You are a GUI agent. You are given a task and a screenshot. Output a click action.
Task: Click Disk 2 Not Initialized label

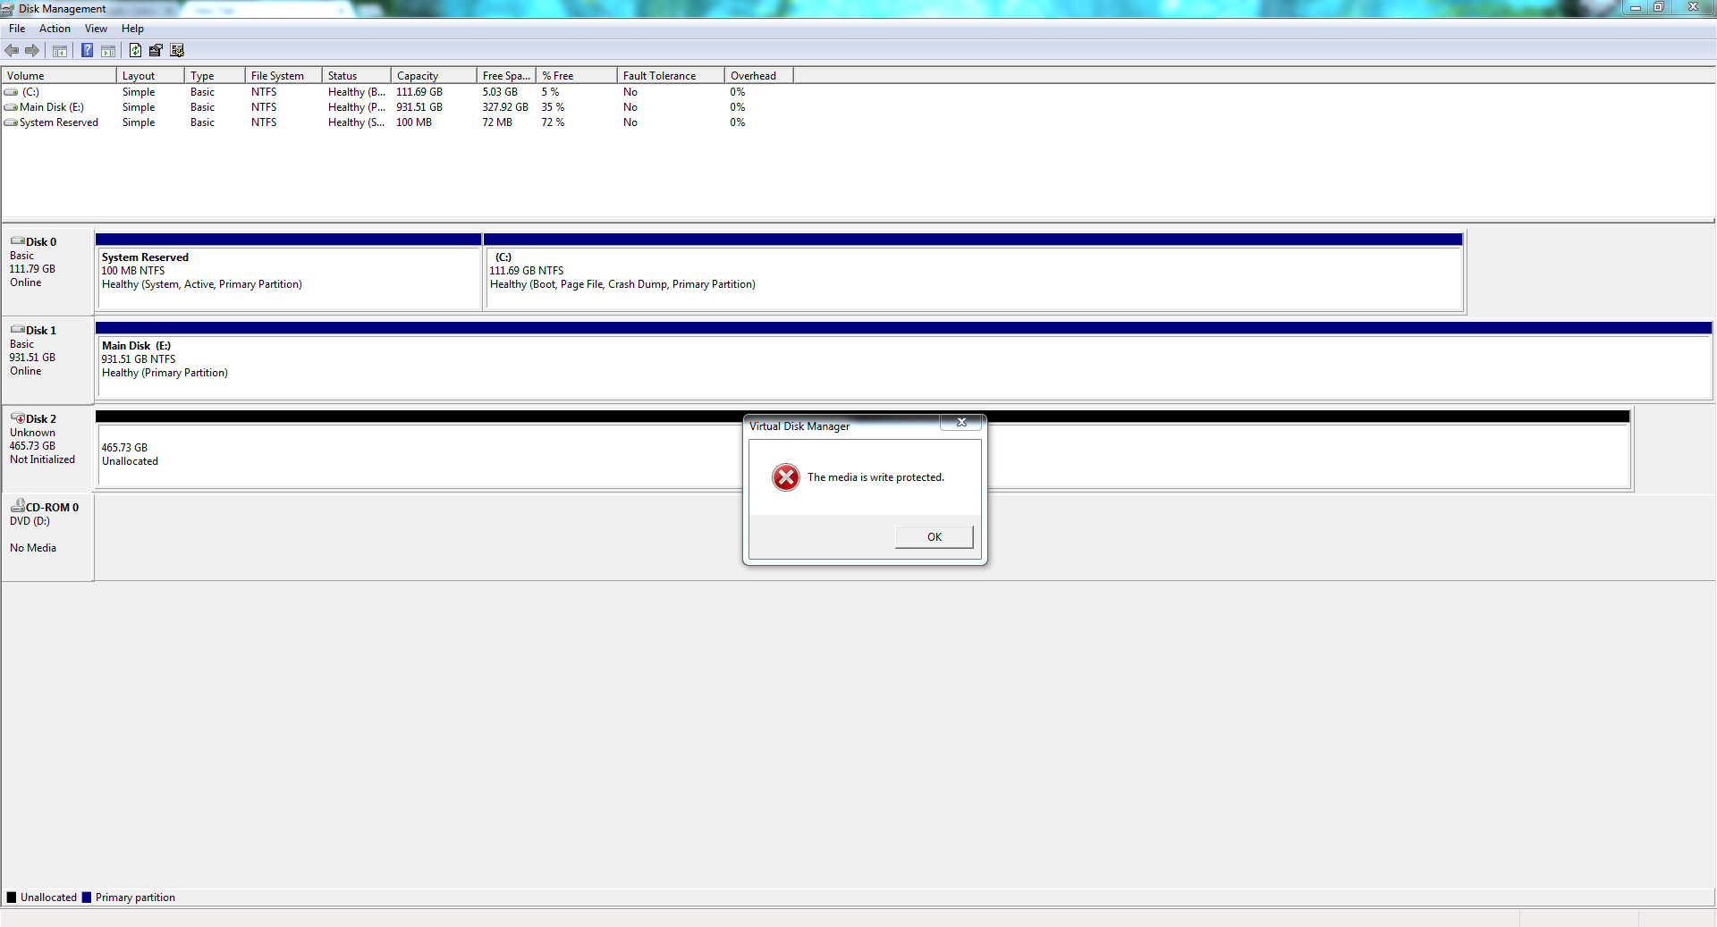42,459
